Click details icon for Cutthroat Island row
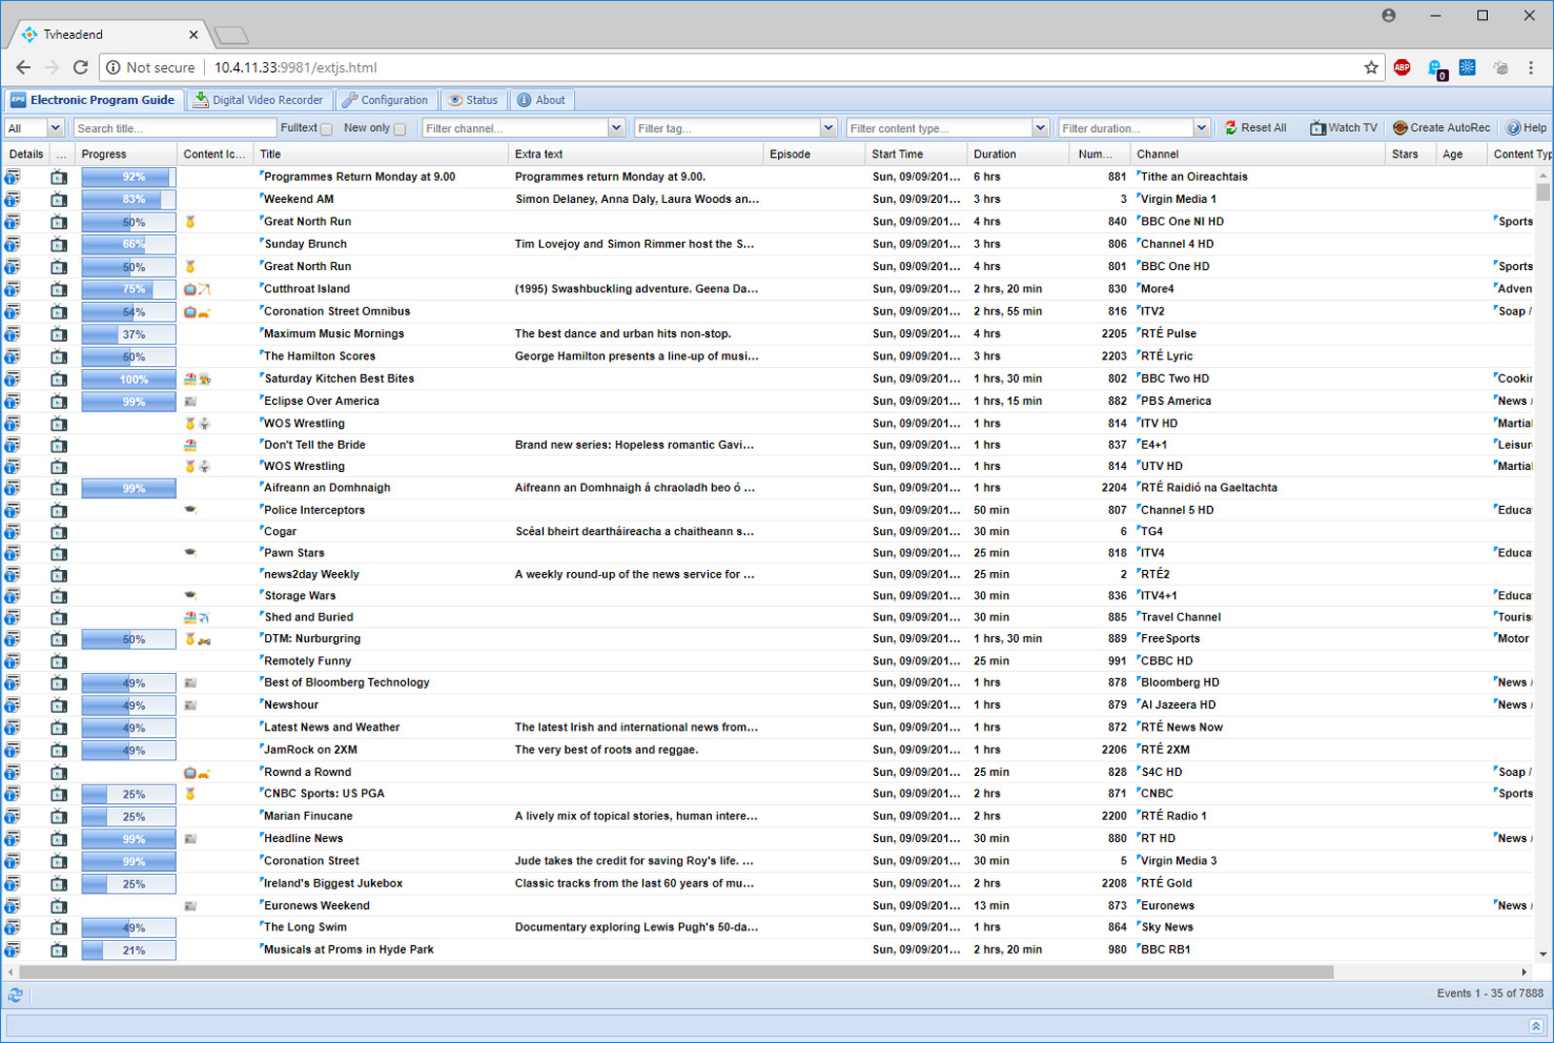Image resolution: width=1554 pixels, height=1043 pixels. (12, 288)
